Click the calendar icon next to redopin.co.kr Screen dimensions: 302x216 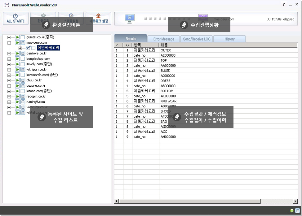click(x=23, y=96)
